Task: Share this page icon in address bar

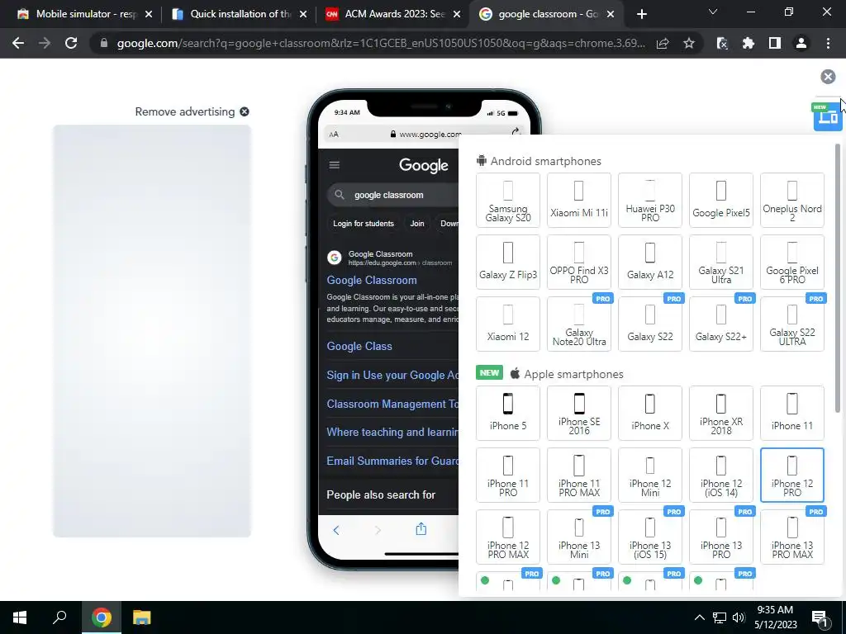Action: [663, 44]
